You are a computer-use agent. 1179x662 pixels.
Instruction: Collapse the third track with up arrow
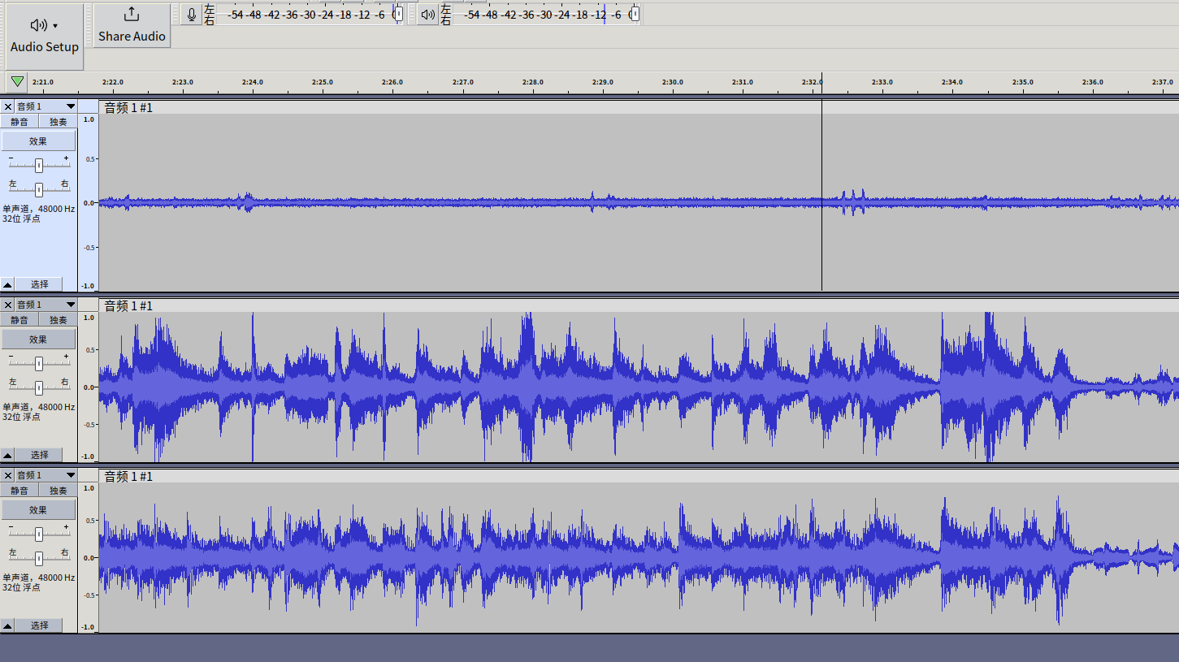pos(7,625)
